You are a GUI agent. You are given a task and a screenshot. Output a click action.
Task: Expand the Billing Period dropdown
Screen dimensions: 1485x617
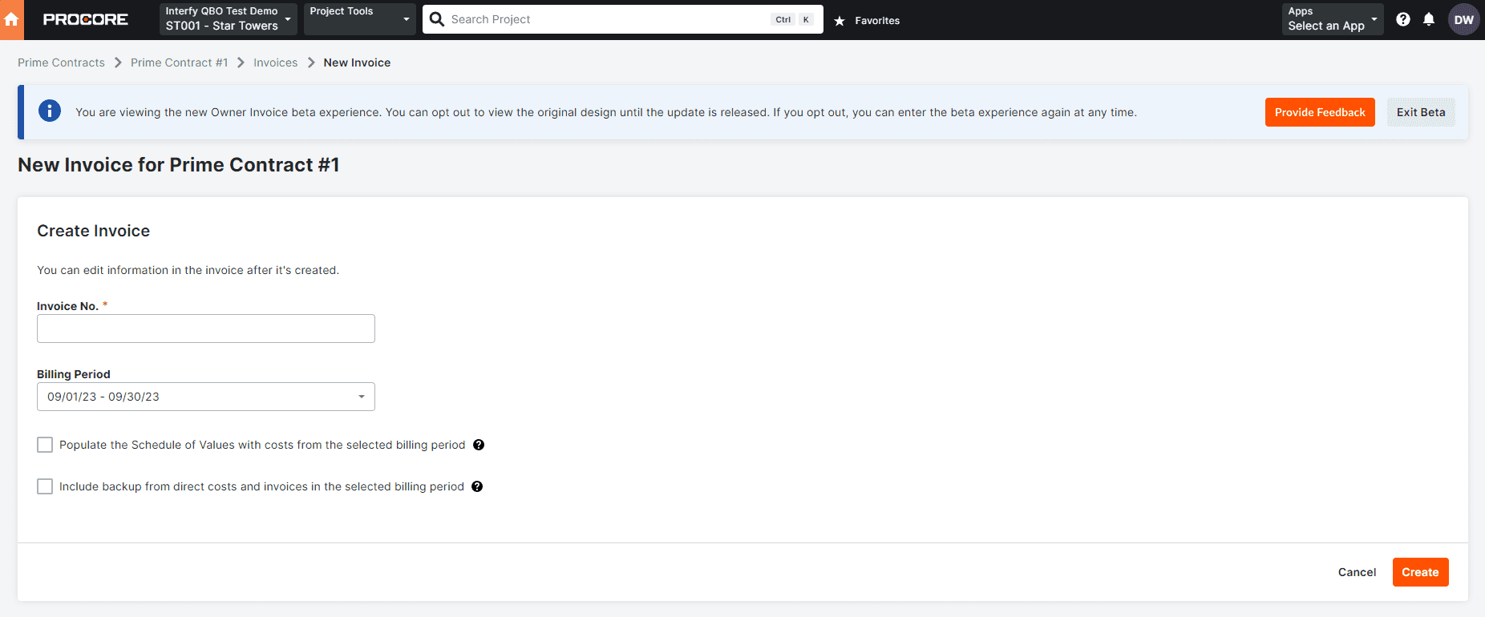click(x=206, y=397)
